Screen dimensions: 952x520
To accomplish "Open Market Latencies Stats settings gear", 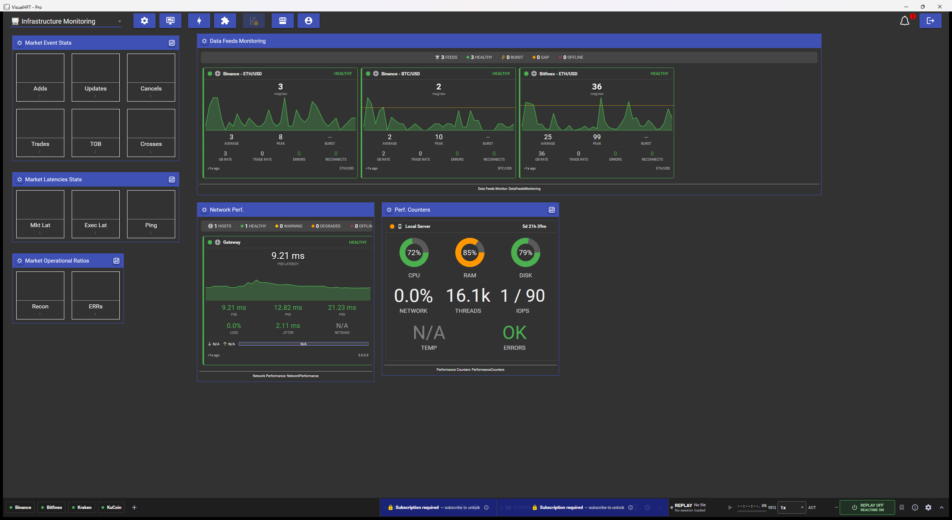I will [20, 179].
